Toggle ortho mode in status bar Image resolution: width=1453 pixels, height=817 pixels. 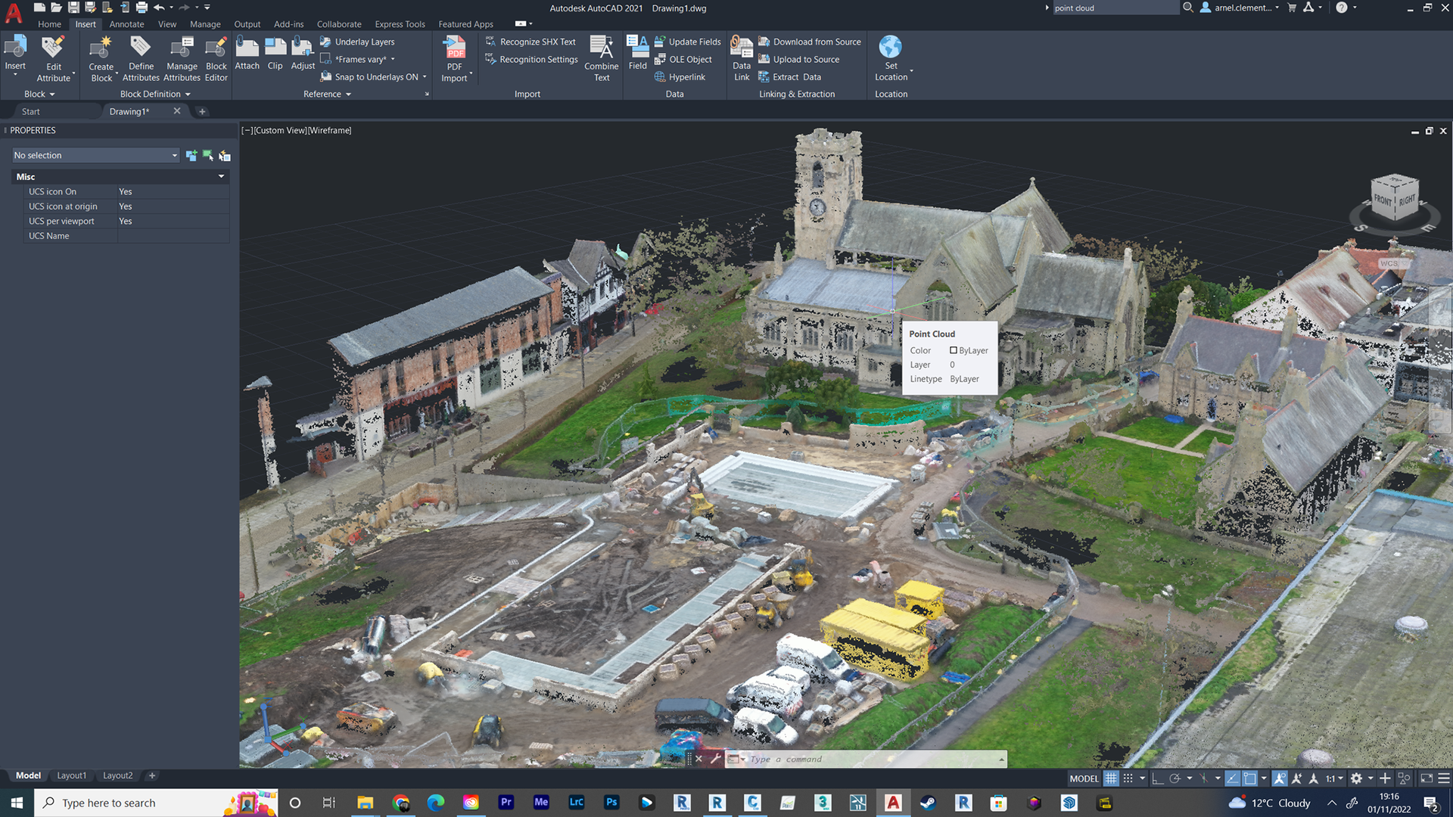click(x=1158, y=778)
